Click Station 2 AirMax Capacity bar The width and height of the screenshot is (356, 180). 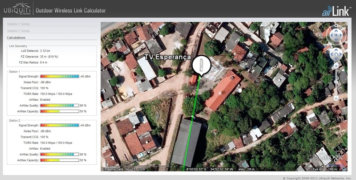click(60, 160)
